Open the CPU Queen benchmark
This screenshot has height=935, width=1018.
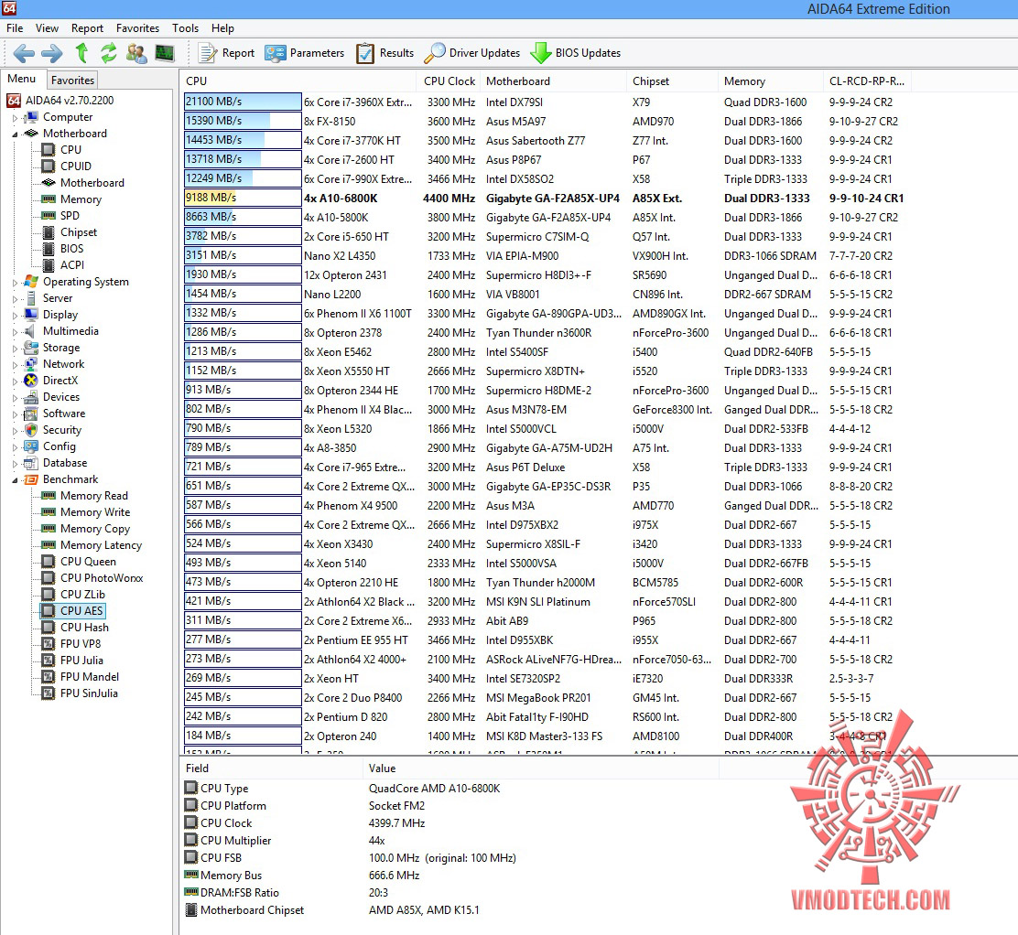(88, 561)
